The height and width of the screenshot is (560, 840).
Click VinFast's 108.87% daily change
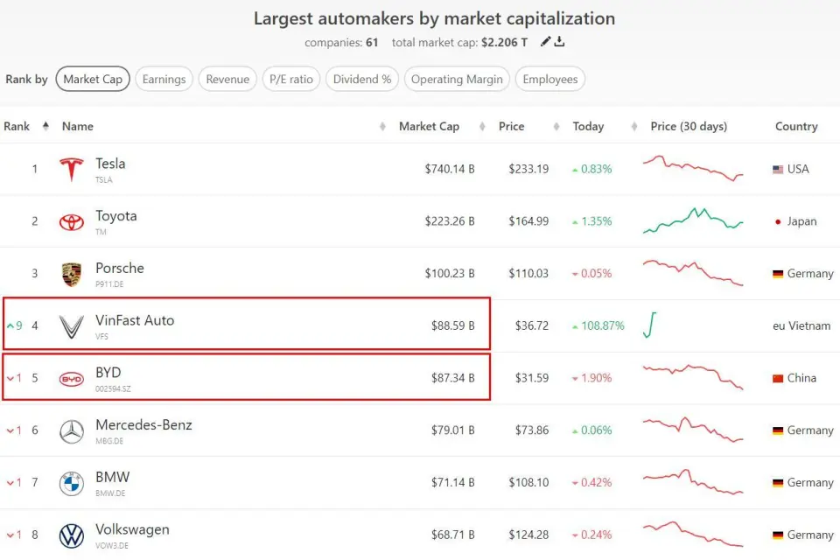pyautogui.click(x=598, y=325)
